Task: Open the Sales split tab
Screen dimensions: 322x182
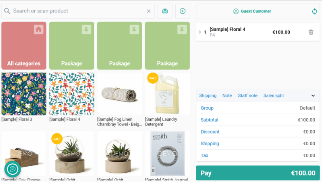Action: click(x=274, y=95)
